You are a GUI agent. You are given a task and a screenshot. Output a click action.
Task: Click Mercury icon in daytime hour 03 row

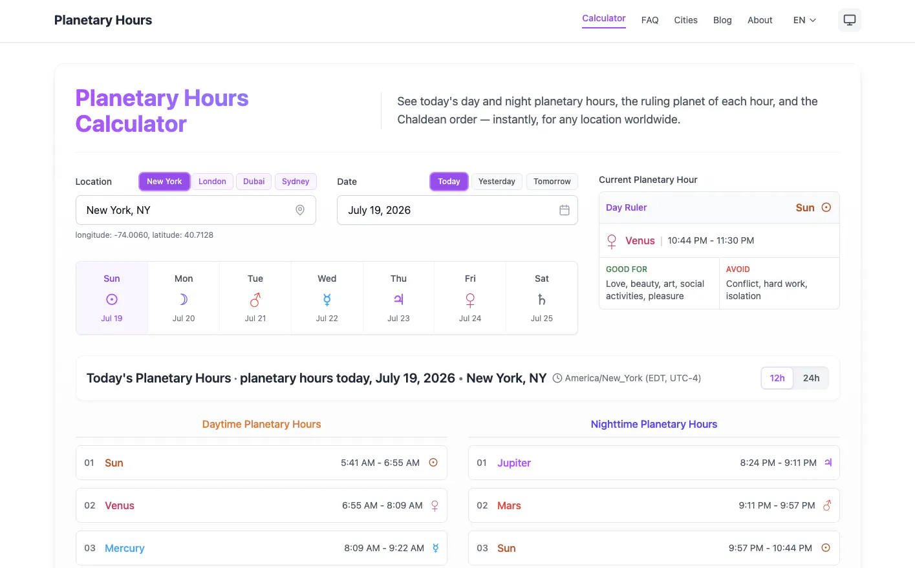click(435, 548)
